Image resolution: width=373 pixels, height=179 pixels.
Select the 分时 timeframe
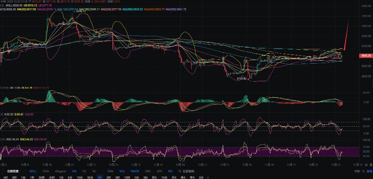[52, 177]
